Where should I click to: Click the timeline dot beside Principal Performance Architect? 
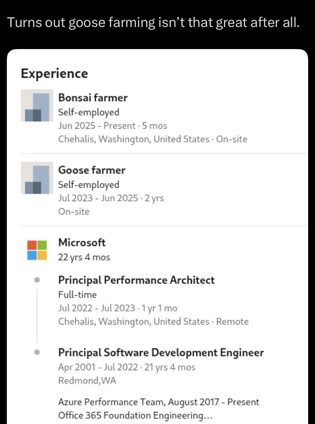pos(37,279)
